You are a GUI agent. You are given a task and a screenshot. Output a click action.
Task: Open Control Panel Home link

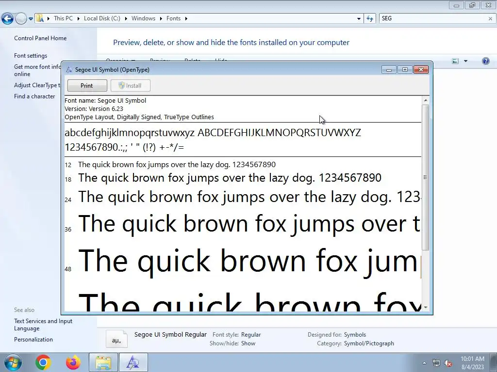coord(40,38)
